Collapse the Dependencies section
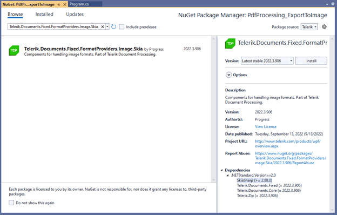The width and height of the screenshot is (337, 215). click(221, 170)
